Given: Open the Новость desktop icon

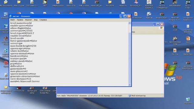Looking at the screenshot, I should [x=123, y=3].
